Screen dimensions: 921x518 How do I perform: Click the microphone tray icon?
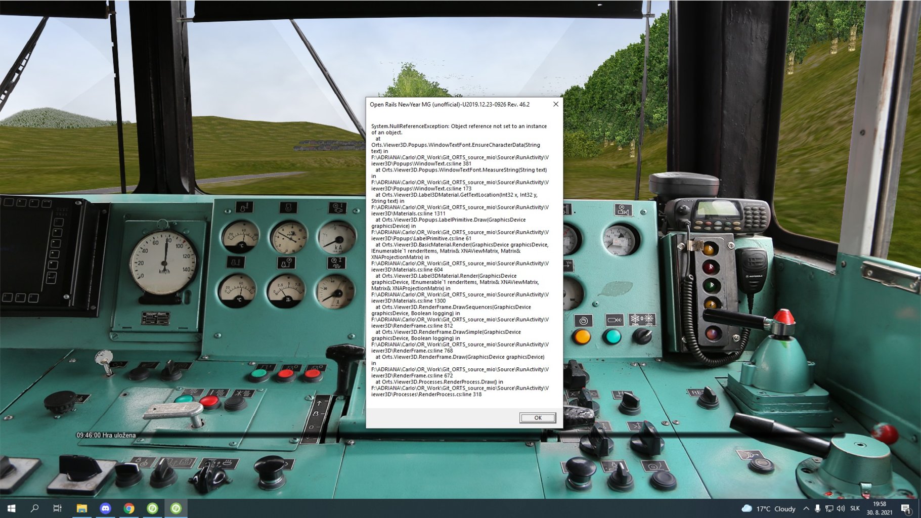point(817,509)
